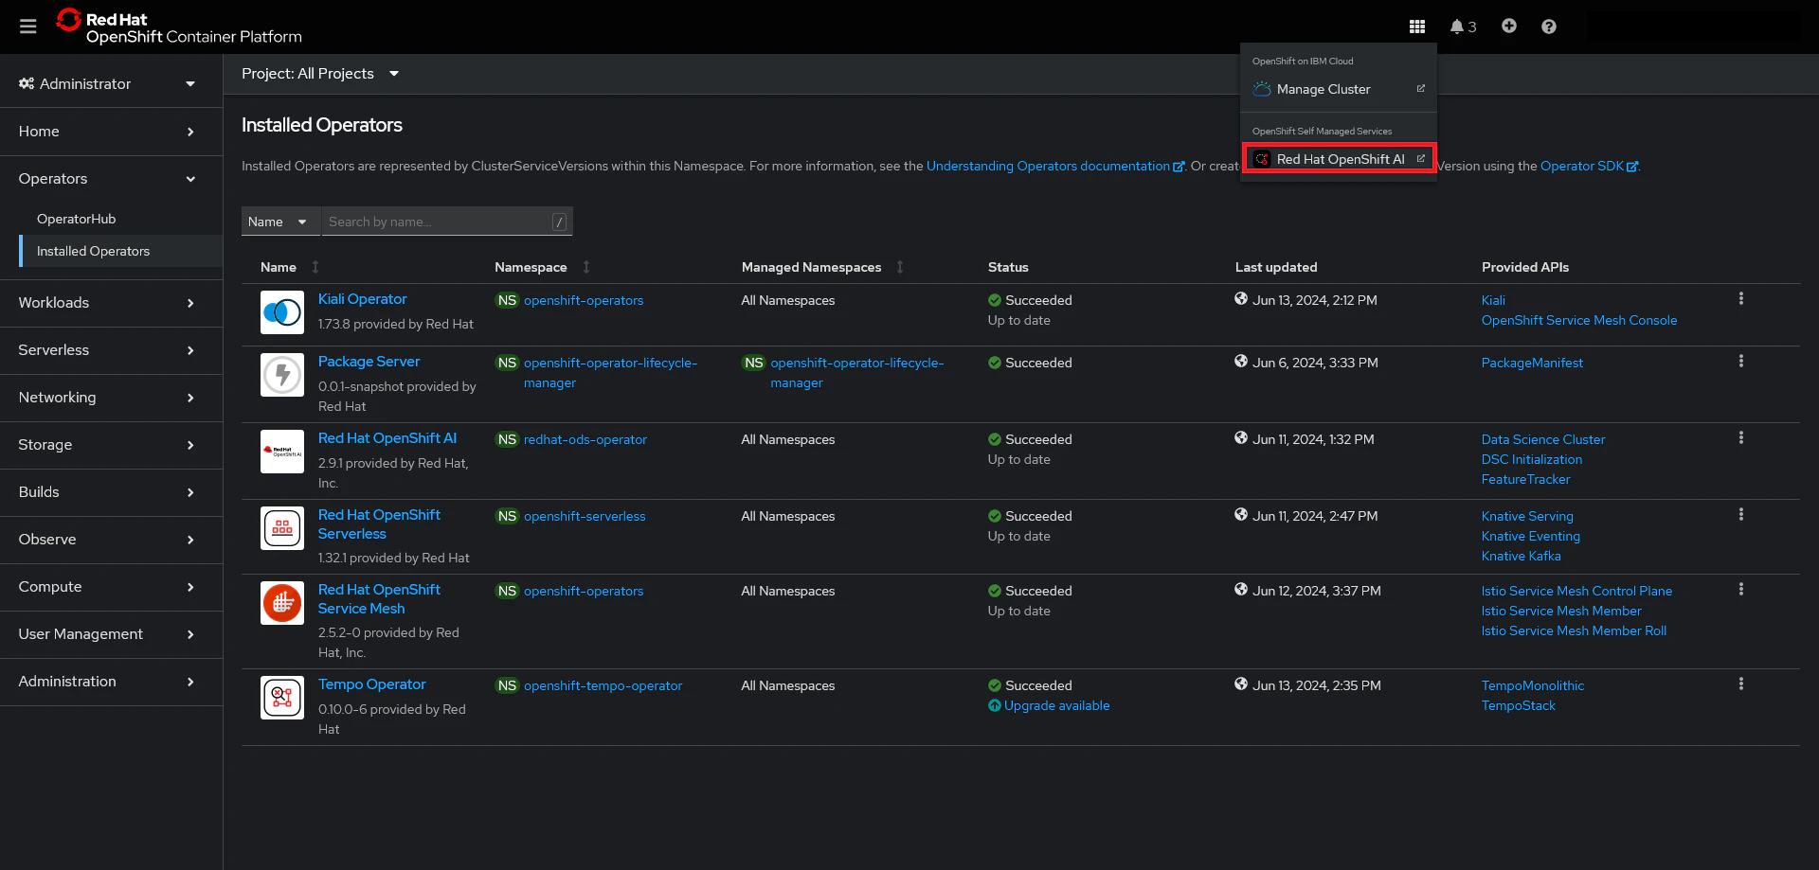Sort by Managed Namespaces column arrows
1819x870 pixels.
pos(900,267)
